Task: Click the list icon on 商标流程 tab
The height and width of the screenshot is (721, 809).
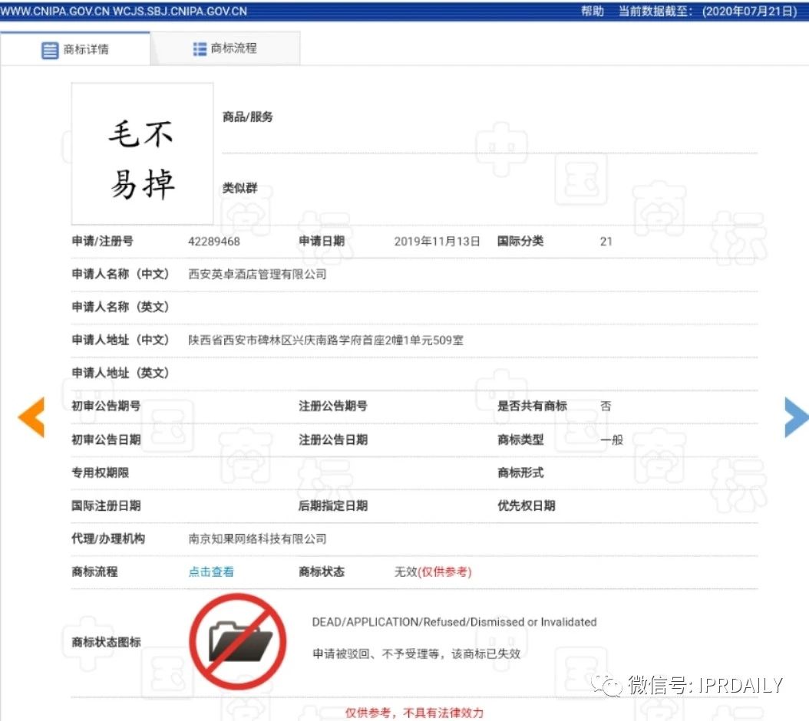Action: coord(199,48)
